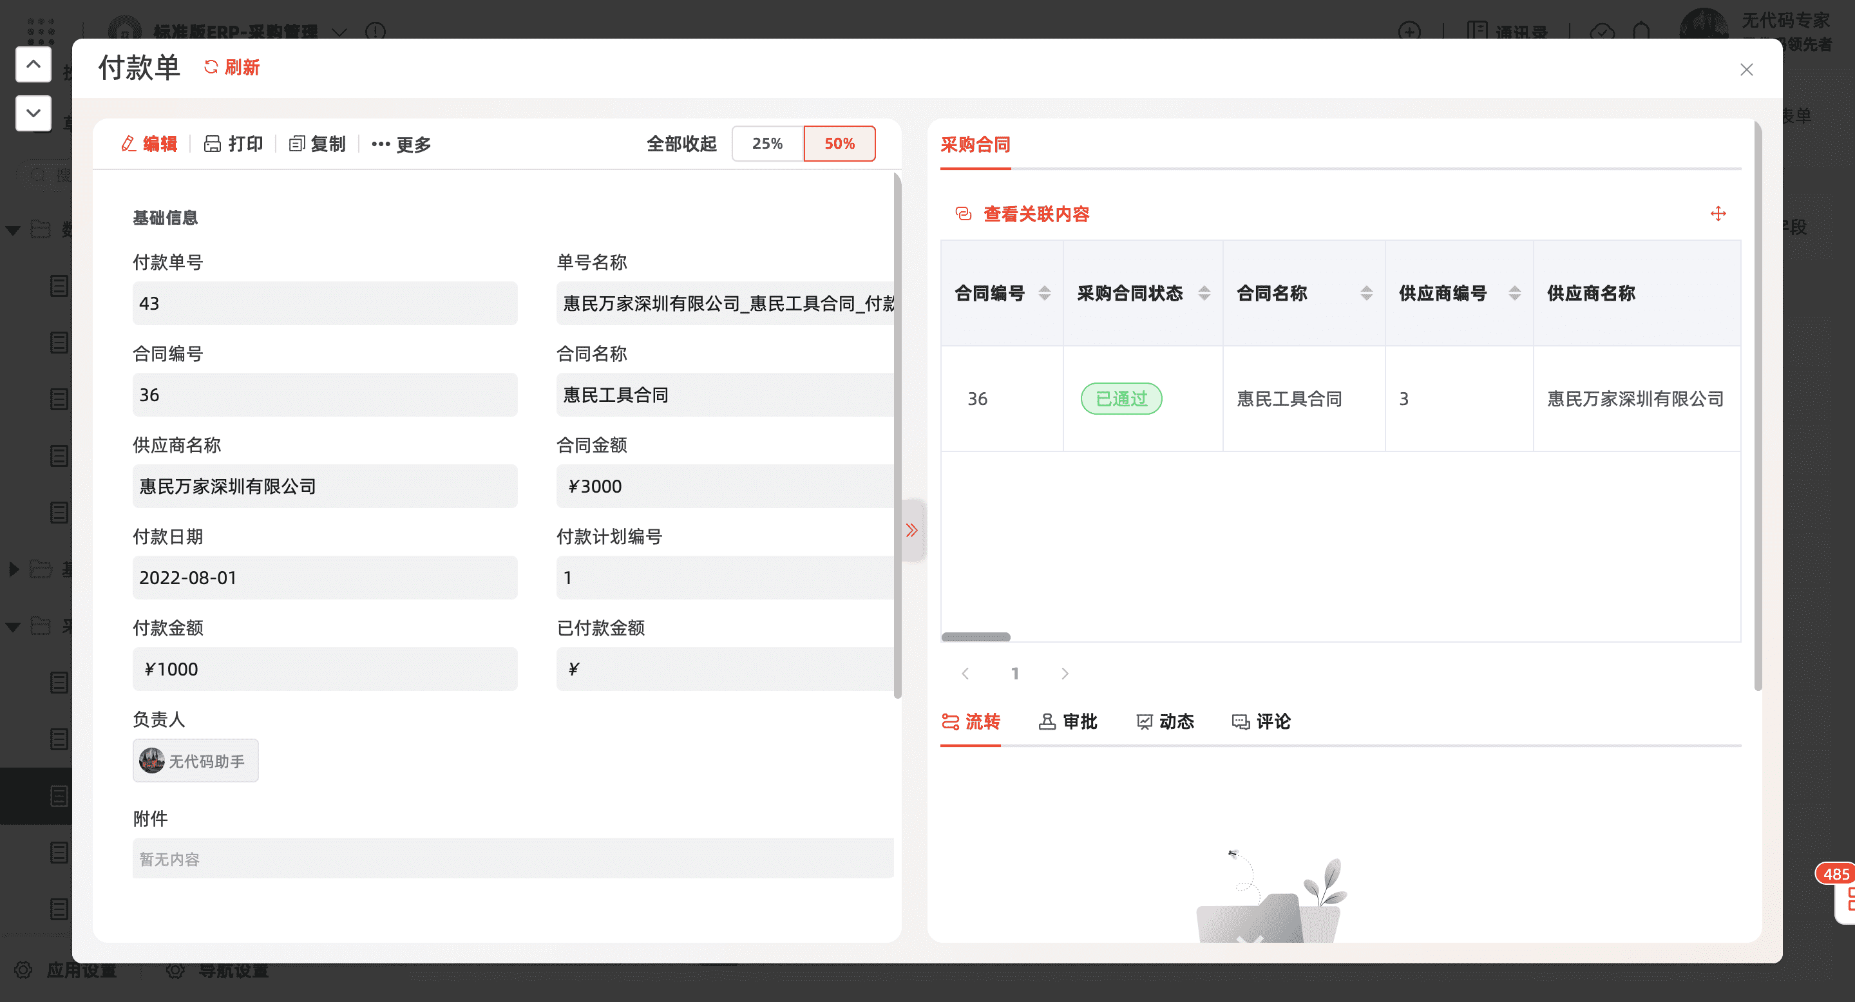Click the expand arrows icon for related table

(1717, 214)
